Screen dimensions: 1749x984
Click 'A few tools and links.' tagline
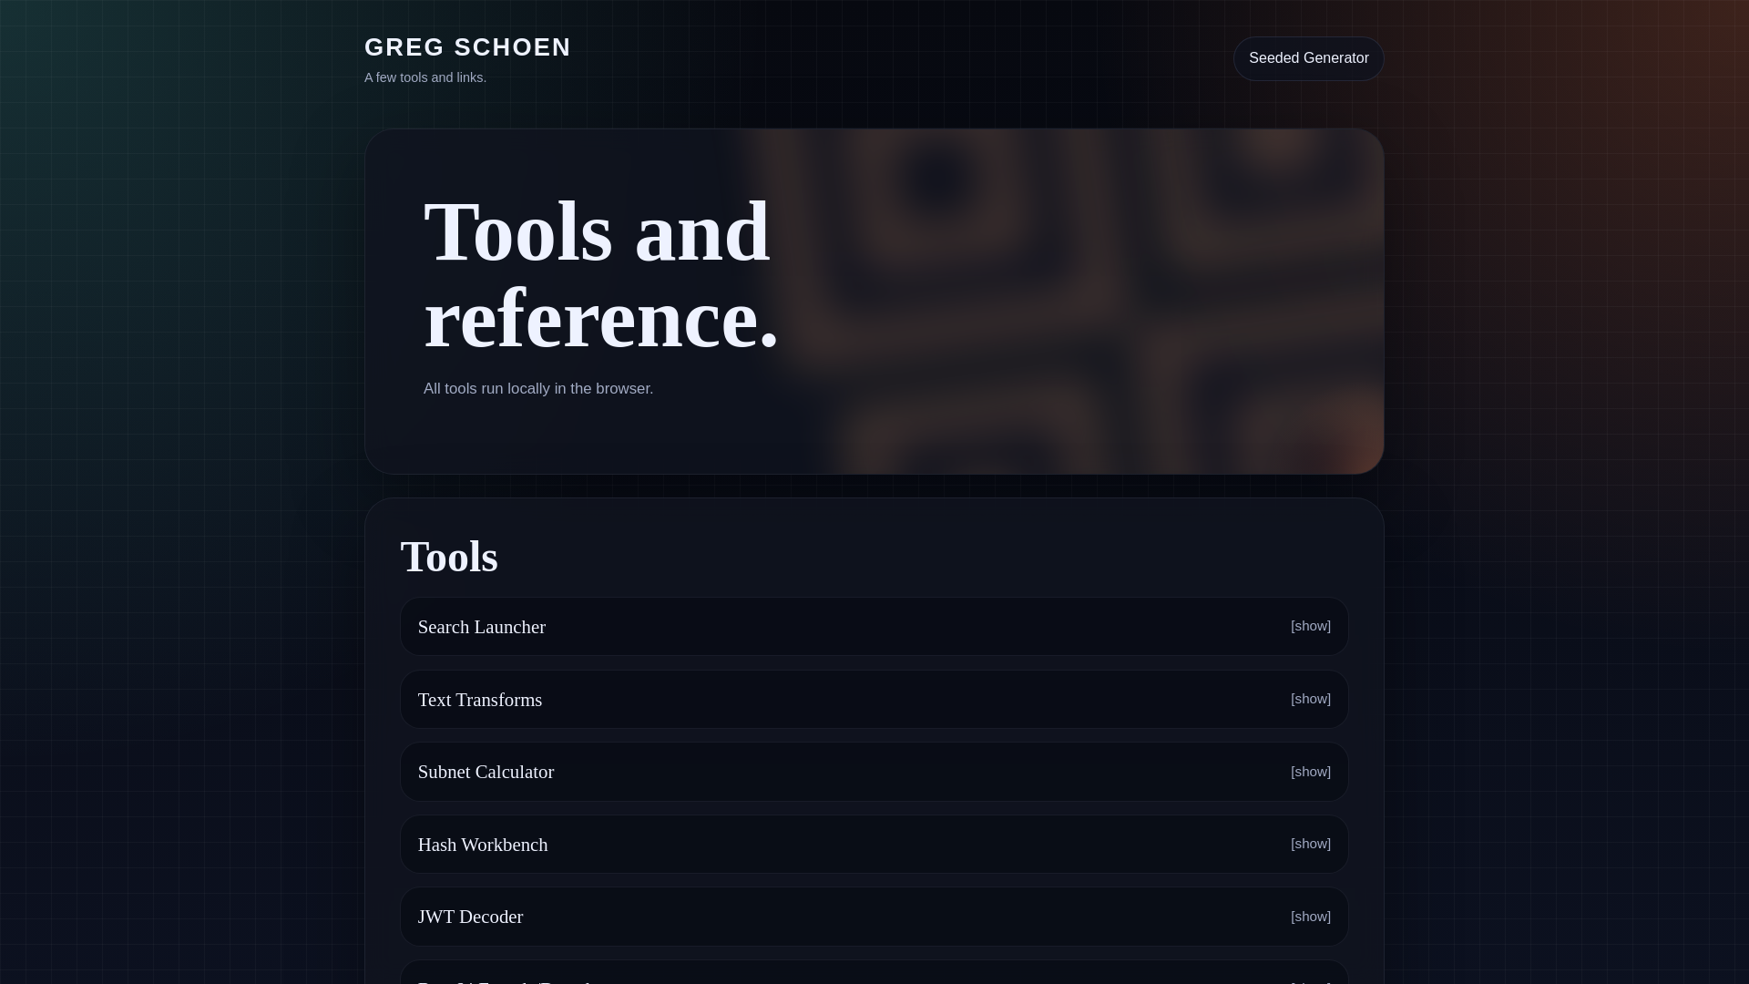point(425,77)
